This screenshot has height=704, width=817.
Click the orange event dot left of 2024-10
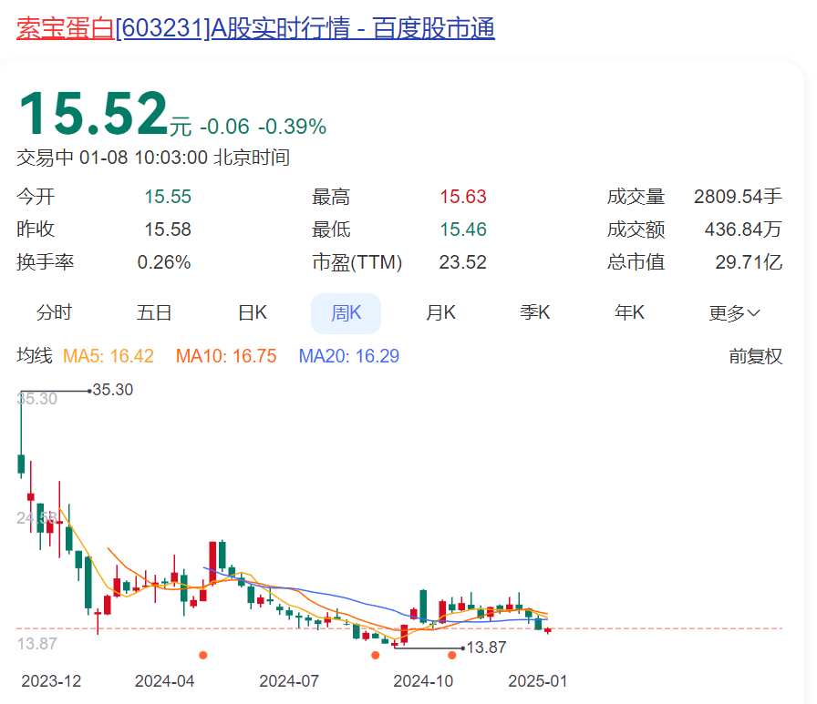[375, 655]
